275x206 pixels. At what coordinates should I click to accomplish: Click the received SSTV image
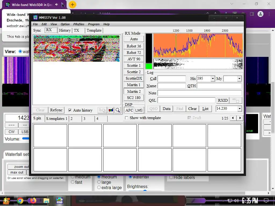77,49
